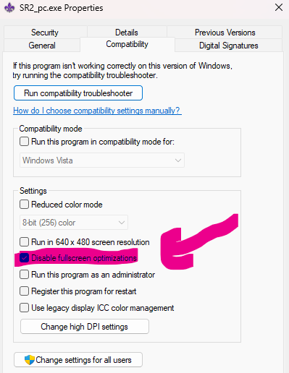Check Run this program as an administrator

[24, 275]
